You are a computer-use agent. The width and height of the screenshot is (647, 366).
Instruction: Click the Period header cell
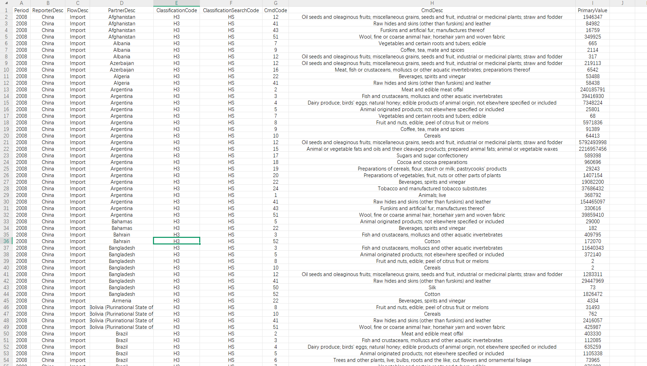[22, 10]
